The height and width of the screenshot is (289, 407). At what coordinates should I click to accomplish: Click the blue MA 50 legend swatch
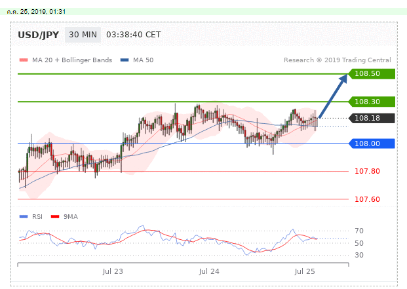[x=125, y=60]
